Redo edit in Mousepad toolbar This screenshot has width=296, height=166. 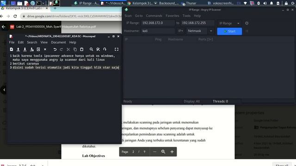tap(62, 49)
